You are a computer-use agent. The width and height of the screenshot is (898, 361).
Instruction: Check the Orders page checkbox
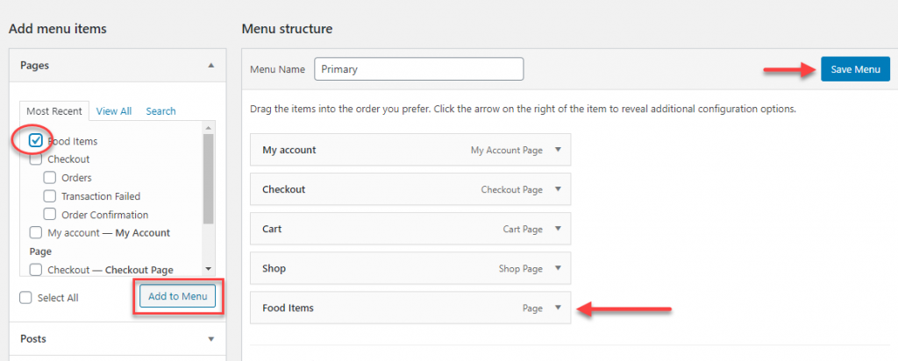[x=50, y=177]
